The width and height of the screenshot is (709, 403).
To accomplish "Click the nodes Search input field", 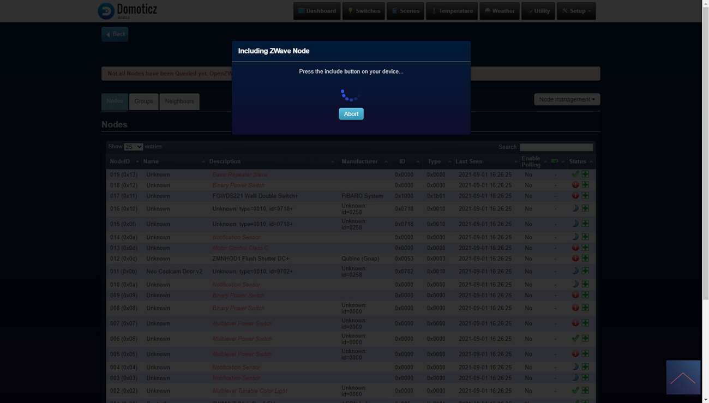I will pyautogui.click(x=556, y=147).
